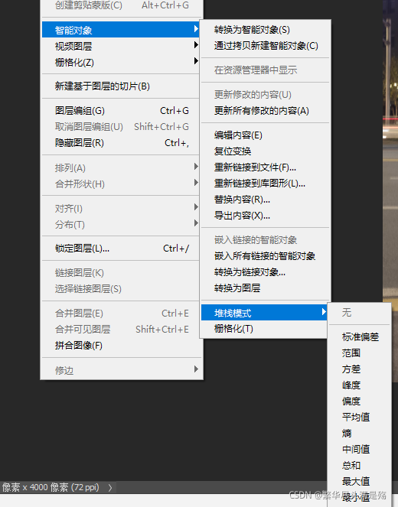Screen dimensions: 398x507
Task: Choose 通过拷贝新建智能对象(C)
Action: [265, 46]
